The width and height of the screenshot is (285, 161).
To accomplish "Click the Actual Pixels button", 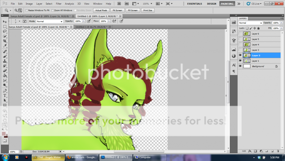I will tap(101, 10).
